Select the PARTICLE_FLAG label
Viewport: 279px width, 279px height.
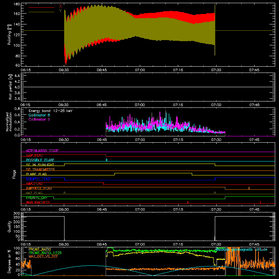pos(39,188)
